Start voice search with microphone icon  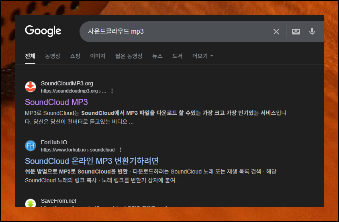pyautogui.click(x=312, y=32)
